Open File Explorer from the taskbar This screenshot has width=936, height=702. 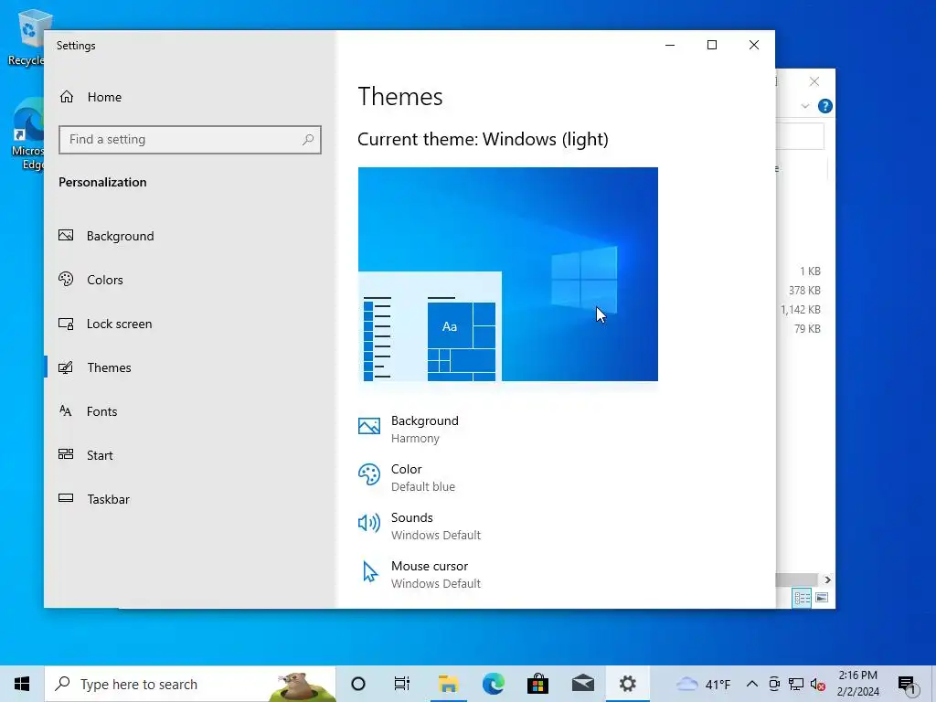(x=448, y=684)
